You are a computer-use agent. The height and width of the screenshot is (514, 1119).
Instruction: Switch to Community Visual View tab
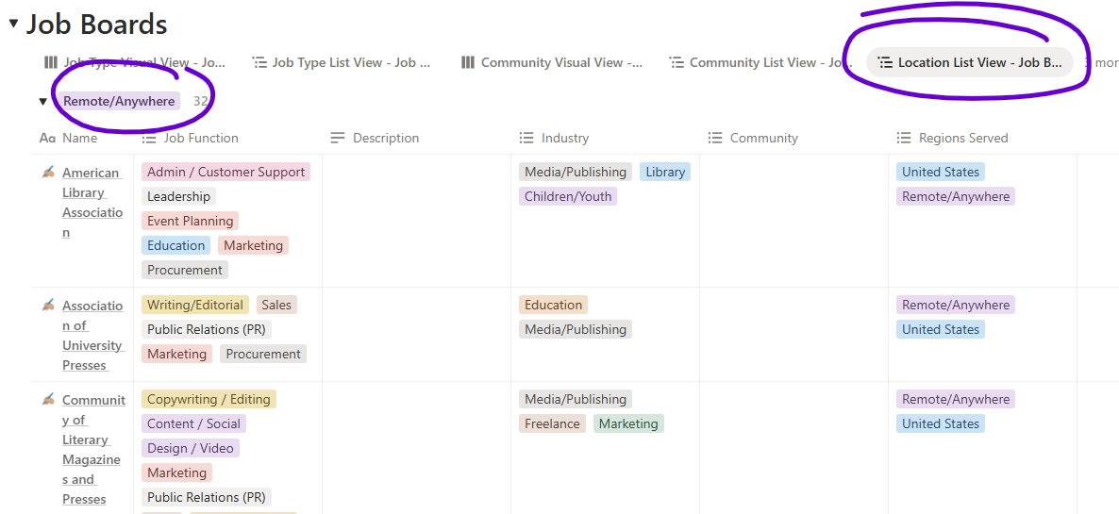pyautogui.click(x=552, y=63)
